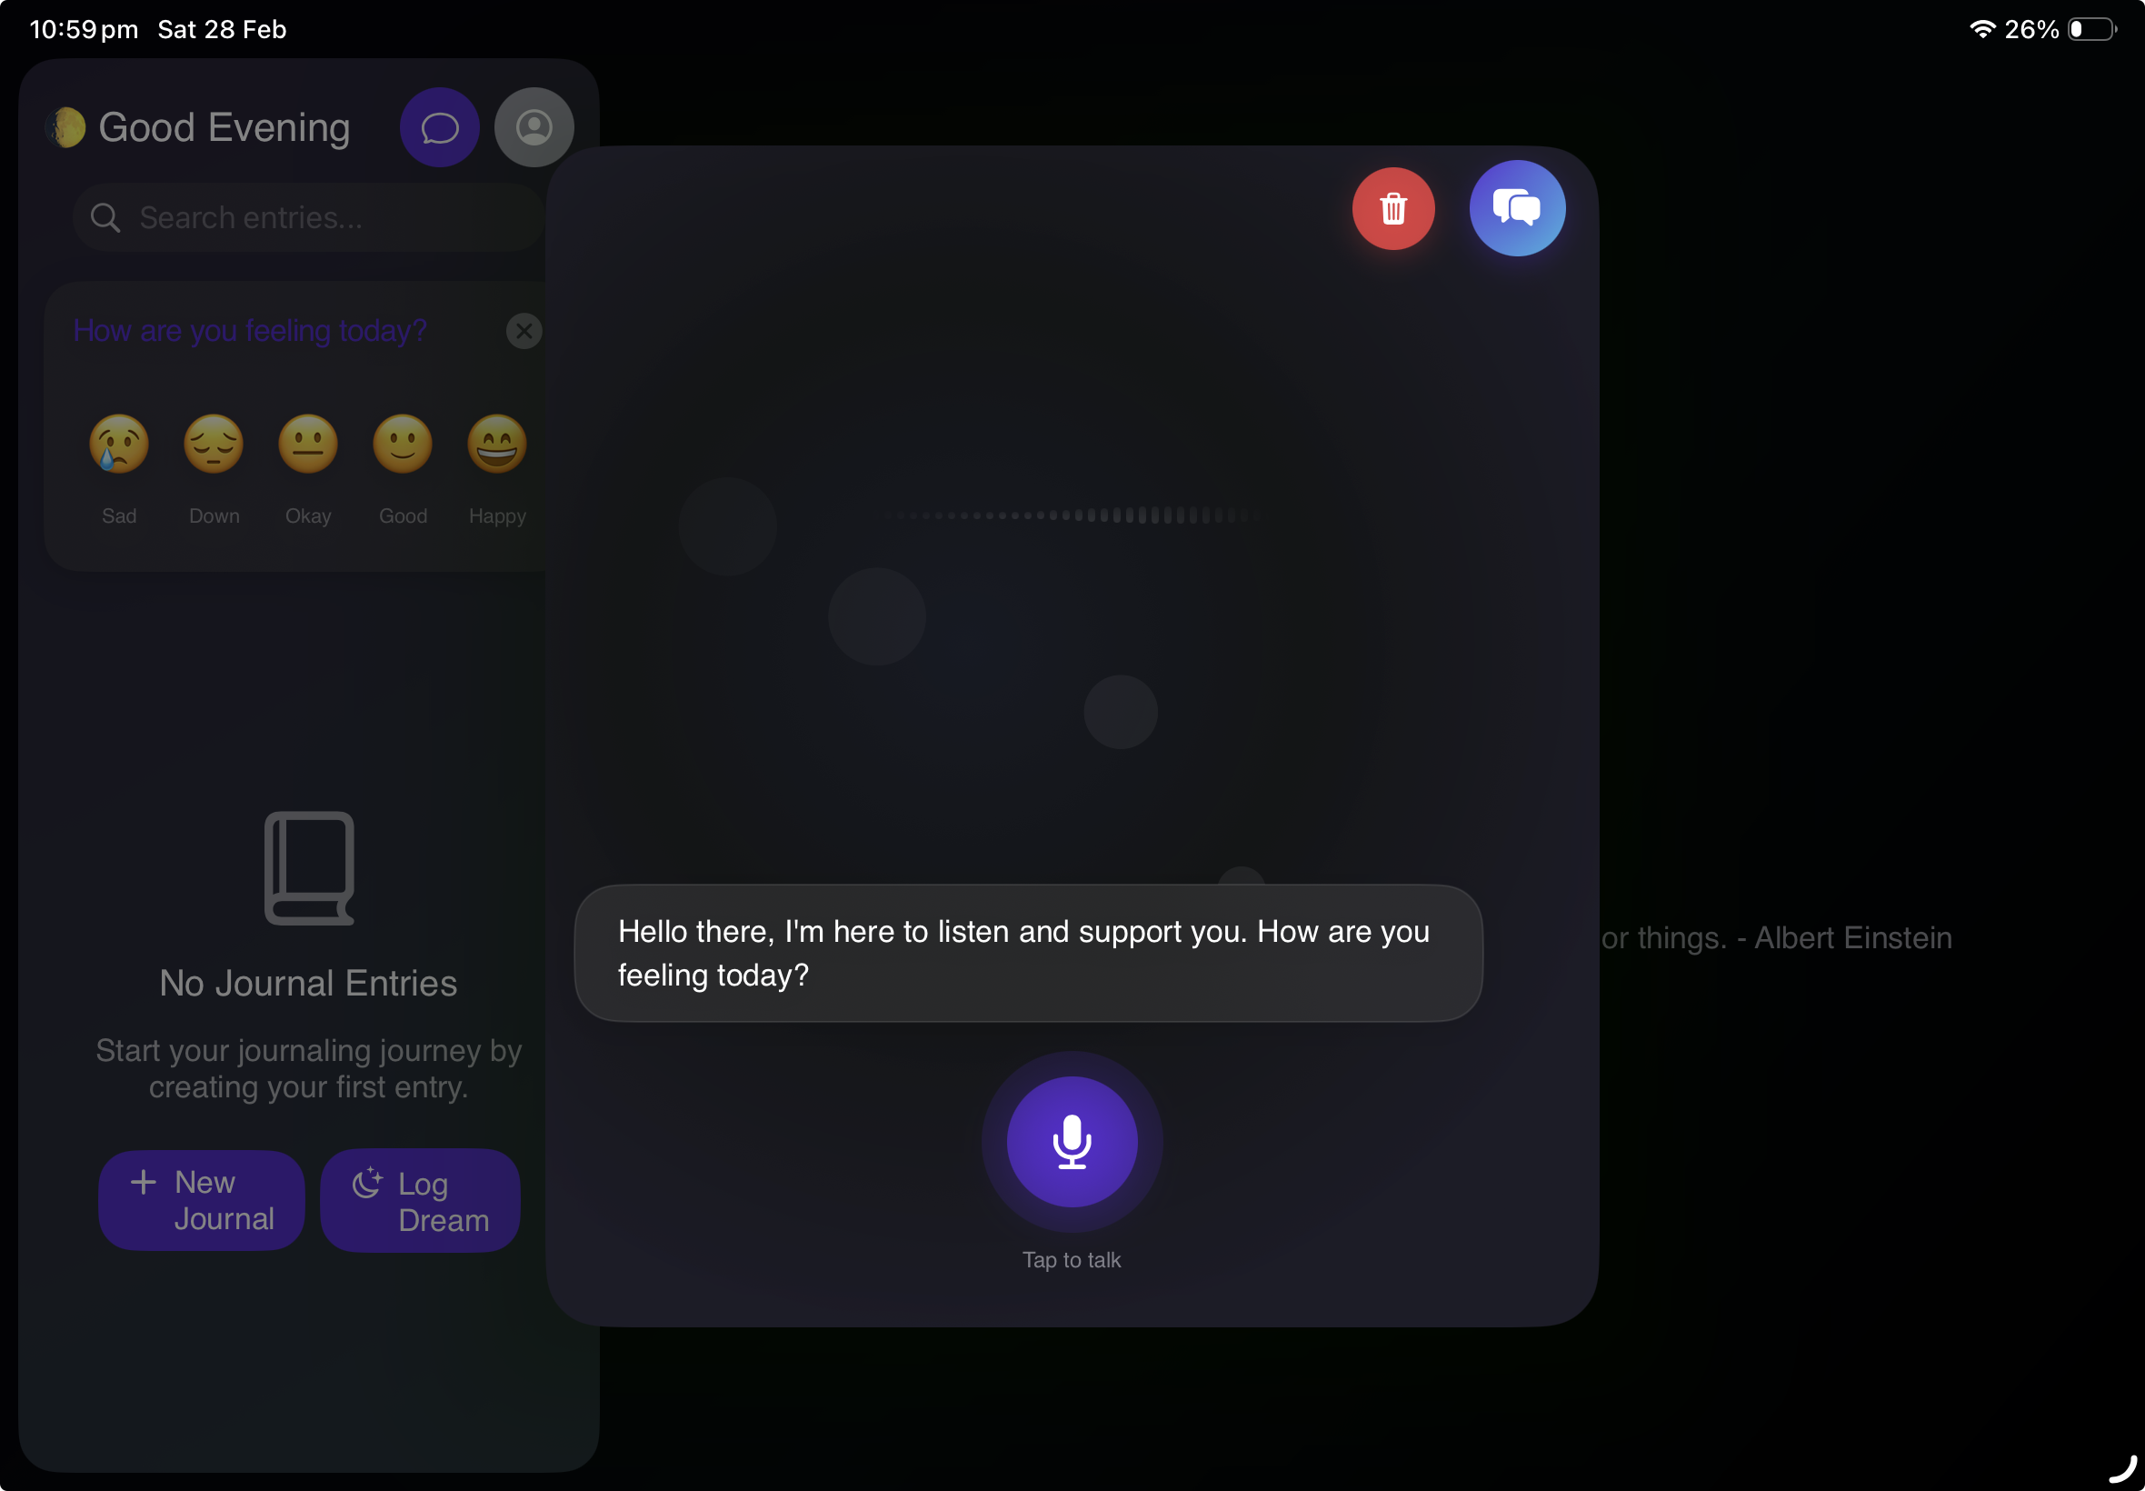Open the chat bubbles conversation view
The height and width of the screenshot is (1491, 2145).
(x=1518, y=208)
